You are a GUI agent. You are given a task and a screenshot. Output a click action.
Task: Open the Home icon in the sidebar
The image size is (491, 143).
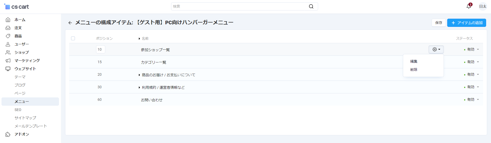pyautogui.click(x=8, y=20)
